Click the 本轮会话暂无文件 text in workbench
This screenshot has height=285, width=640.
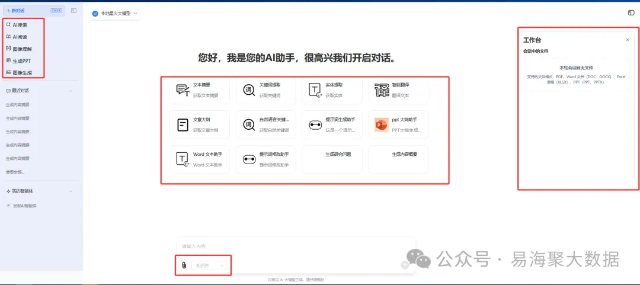click(x=576, y=68)
